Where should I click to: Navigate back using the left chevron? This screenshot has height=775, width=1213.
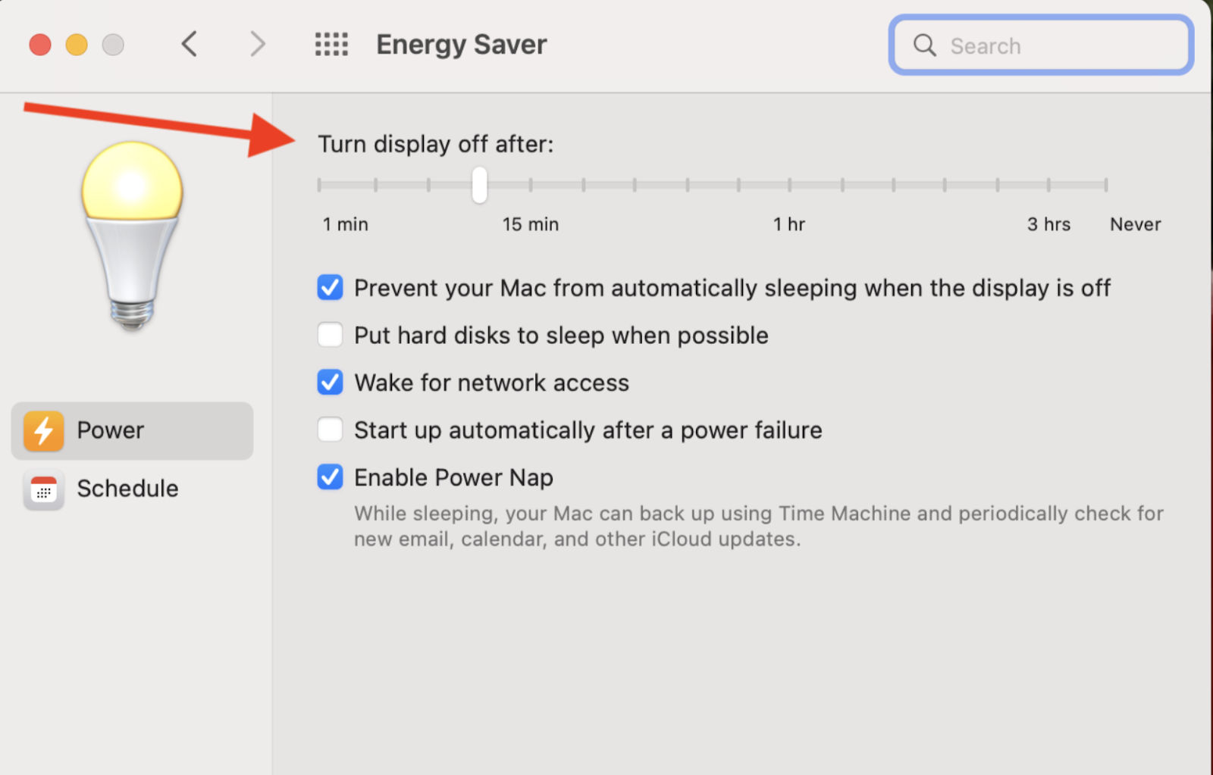point(189,44)
